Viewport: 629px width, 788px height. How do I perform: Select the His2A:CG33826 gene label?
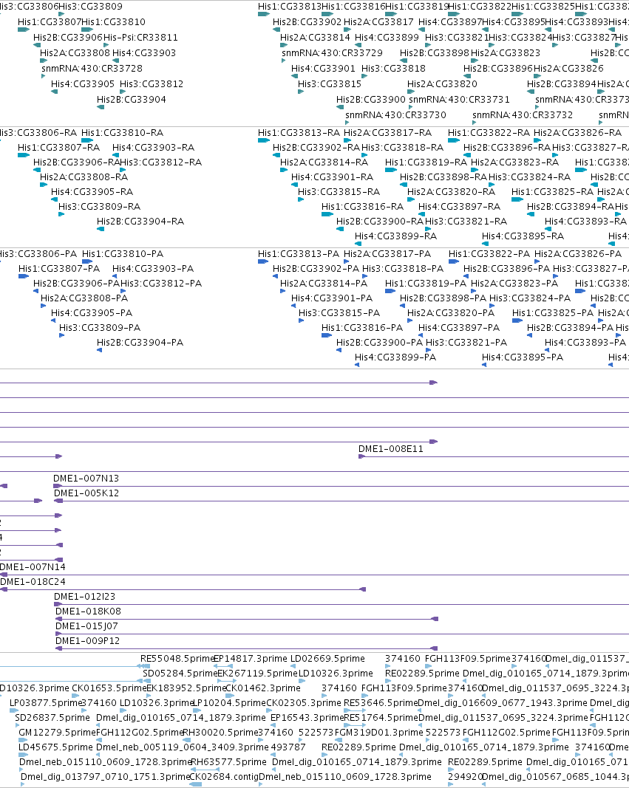[x=568, y=69]
